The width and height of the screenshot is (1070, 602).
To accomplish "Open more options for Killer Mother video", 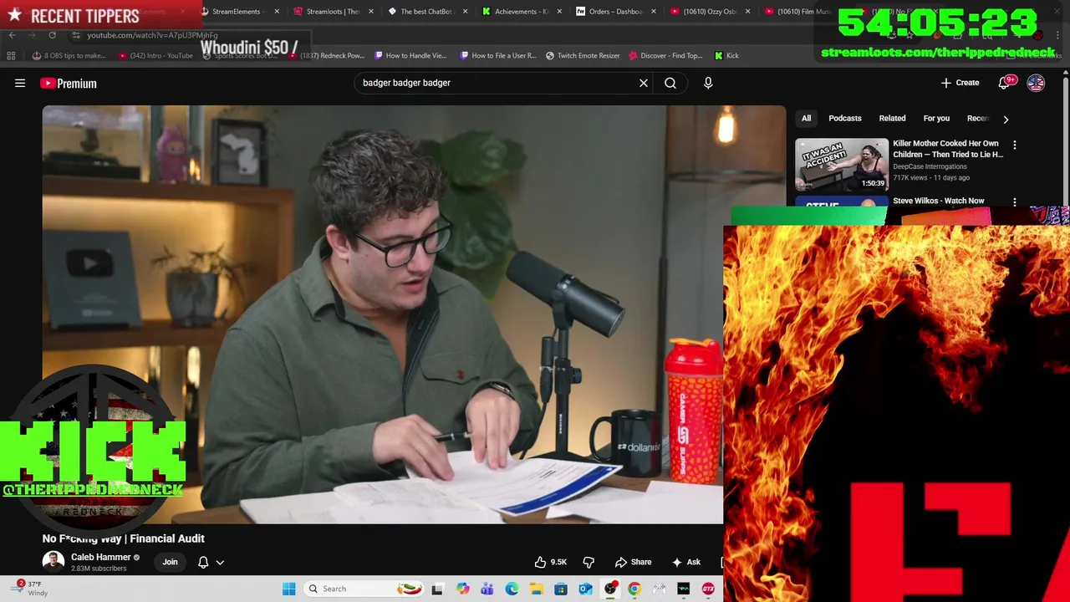I will point(1015,145).
